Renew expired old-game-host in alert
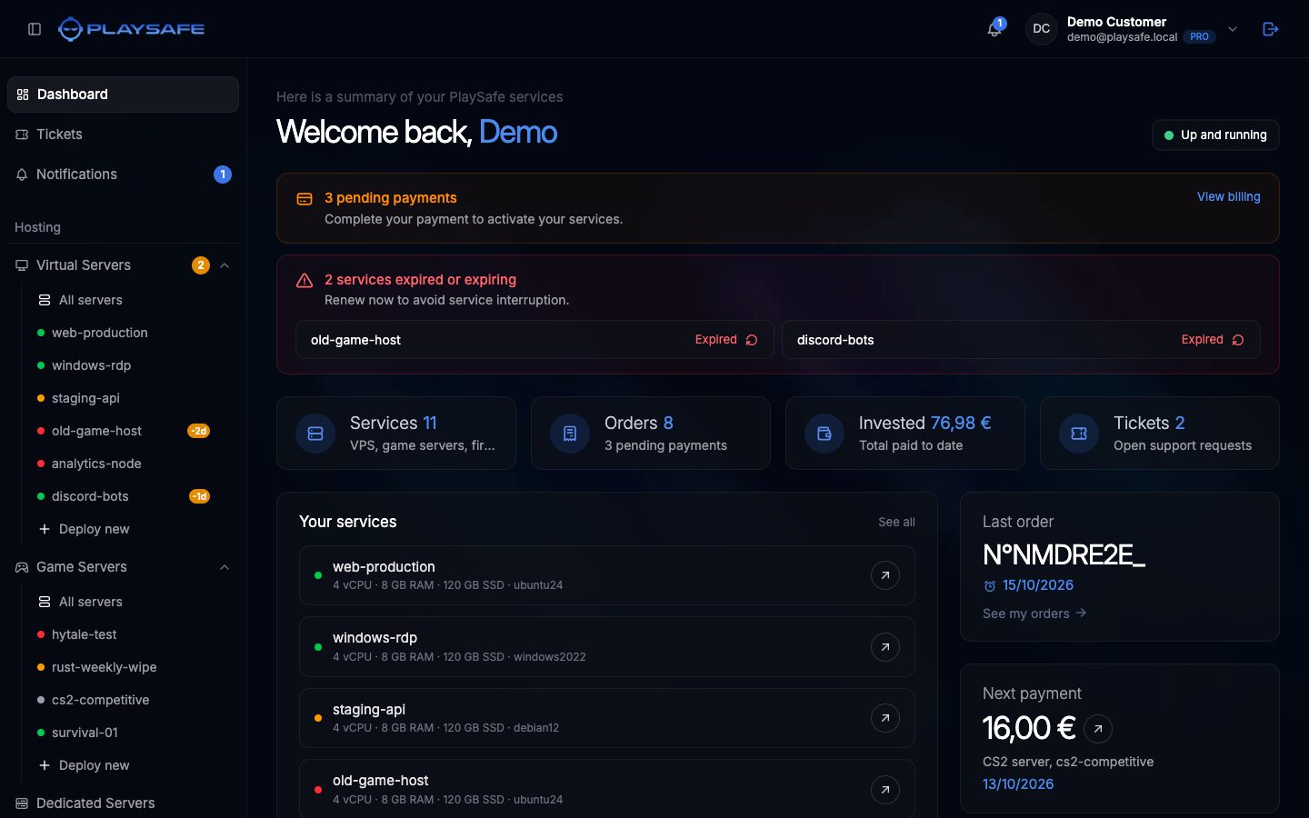 (535, 340)
